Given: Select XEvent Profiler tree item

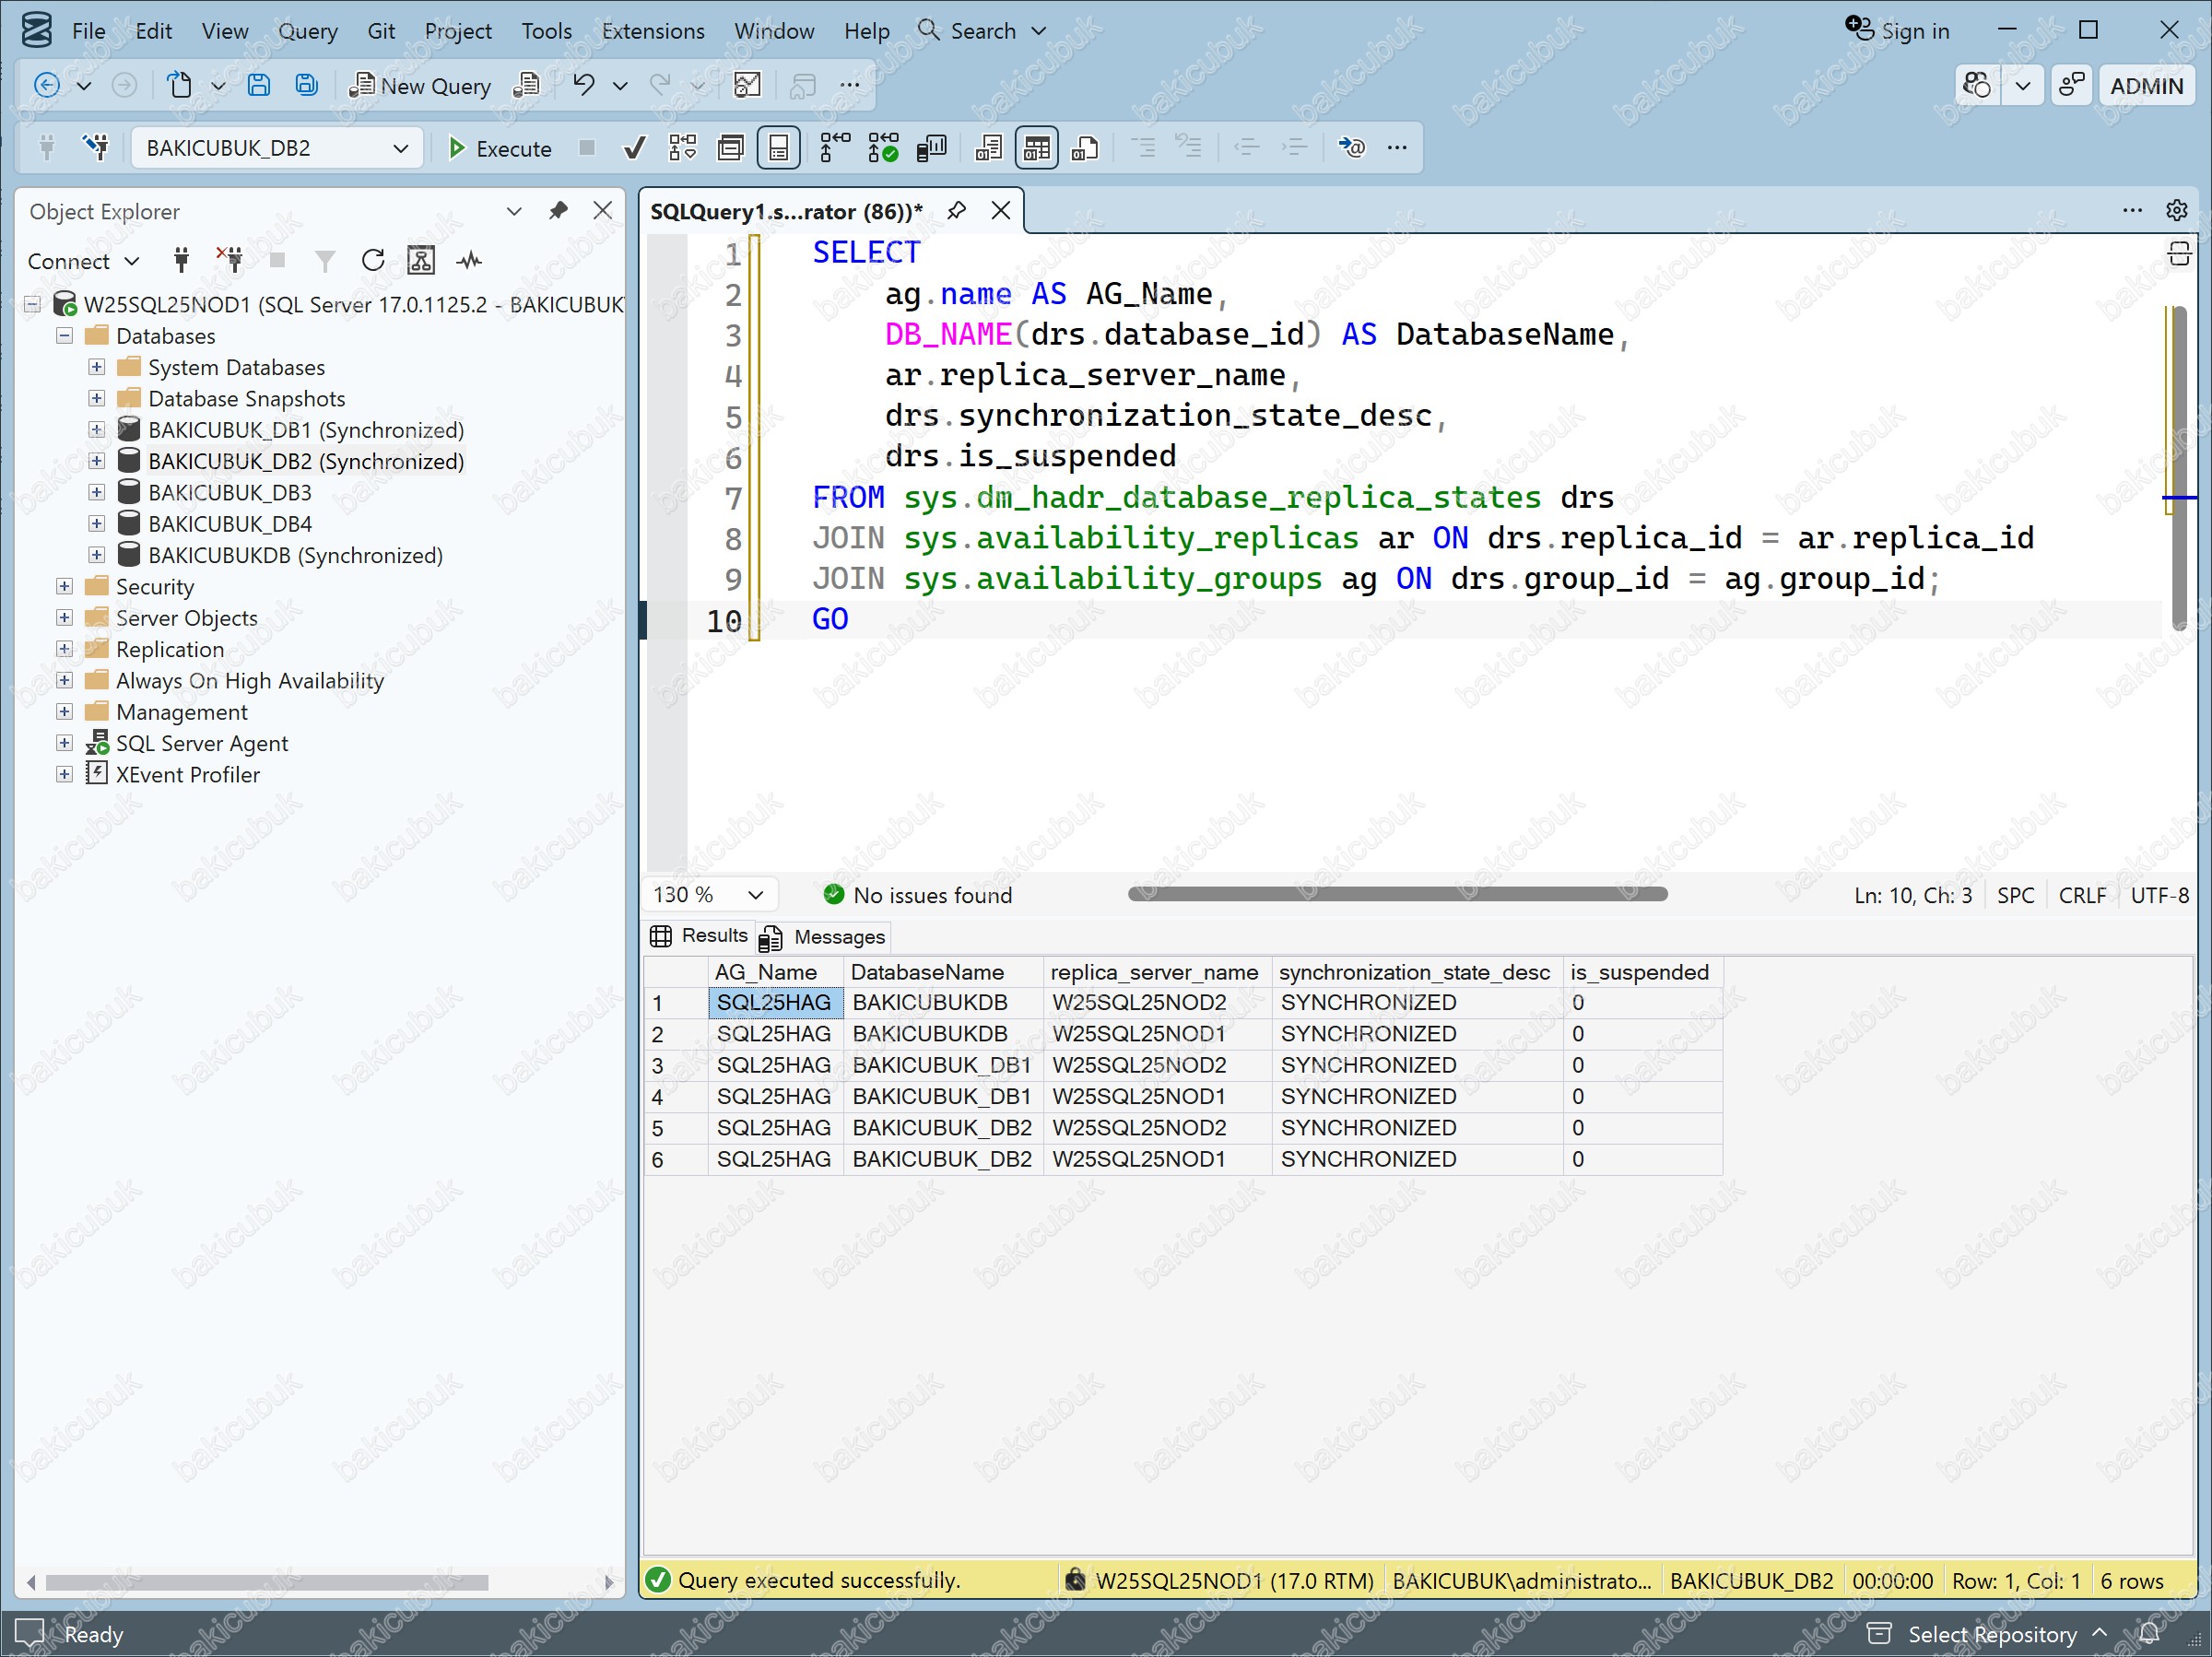Looking at the screenshot, I should (187, 774).
